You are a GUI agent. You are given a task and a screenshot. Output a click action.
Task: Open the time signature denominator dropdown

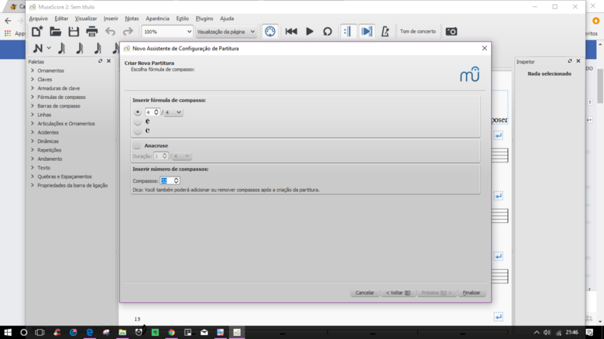click(x=174, y=112)
